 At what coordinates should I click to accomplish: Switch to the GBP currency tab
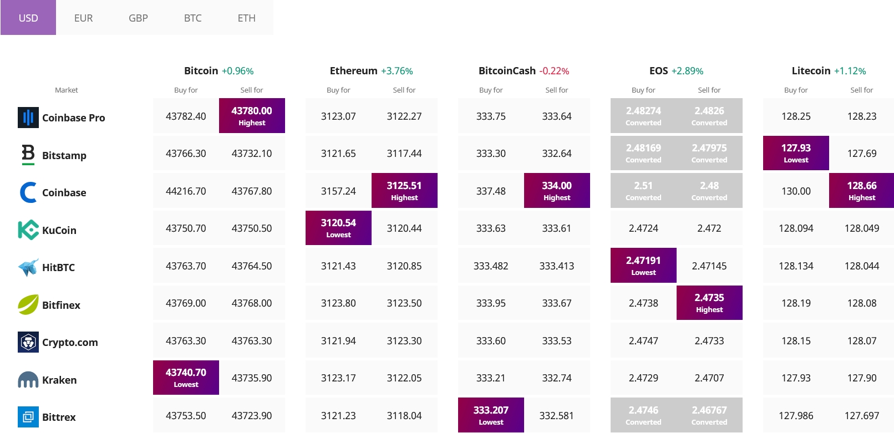138,18
